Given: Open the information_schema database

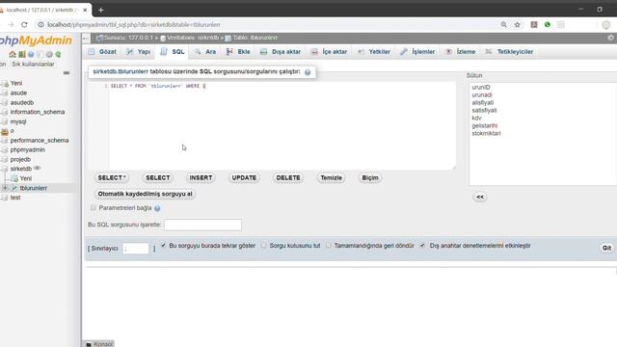Looking at the screenshot, I should tap(38, 112).
